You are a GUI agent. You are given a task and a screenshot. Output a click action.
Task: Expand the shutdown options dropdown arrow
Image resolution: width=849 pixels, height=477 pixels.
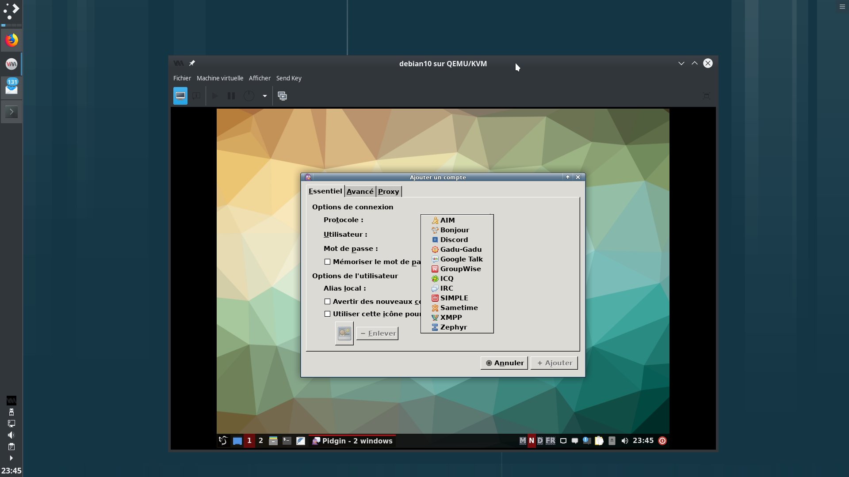[265, 96]
